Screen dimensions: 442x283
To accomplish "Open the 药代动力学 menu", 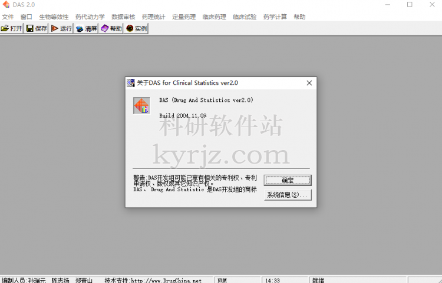I will 90,17.
